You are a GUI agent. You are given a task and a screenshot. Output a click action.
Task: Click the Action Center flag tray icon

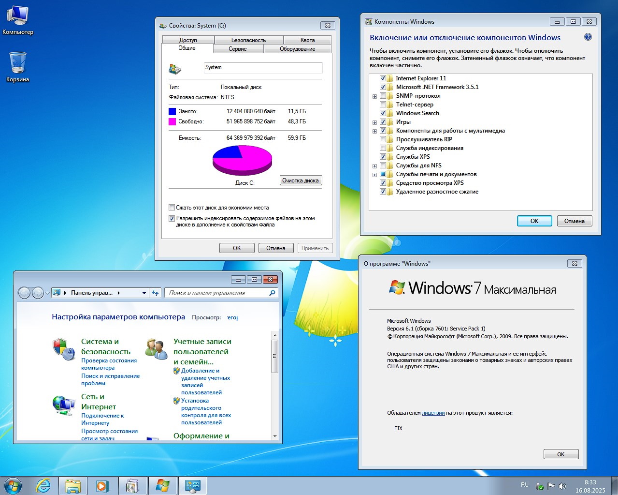click(x=551, y=486)
